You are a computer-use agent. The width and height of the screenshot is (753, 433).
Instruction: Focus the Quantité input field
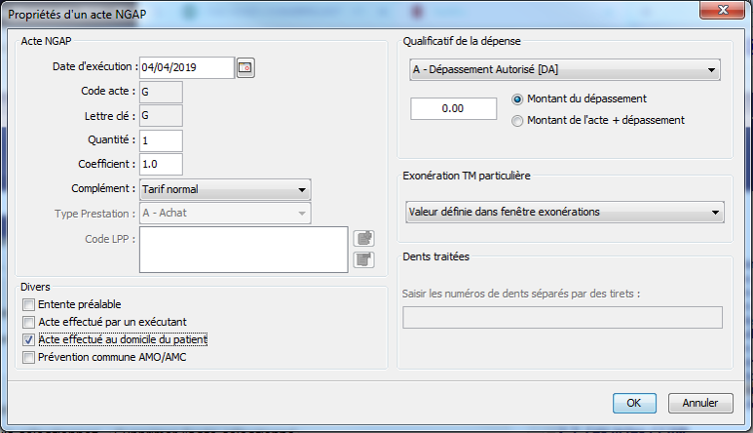point(161,140)
